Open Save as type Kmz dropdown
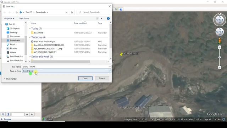The width and height of the screenshot is (227, 128). point(67,71)
